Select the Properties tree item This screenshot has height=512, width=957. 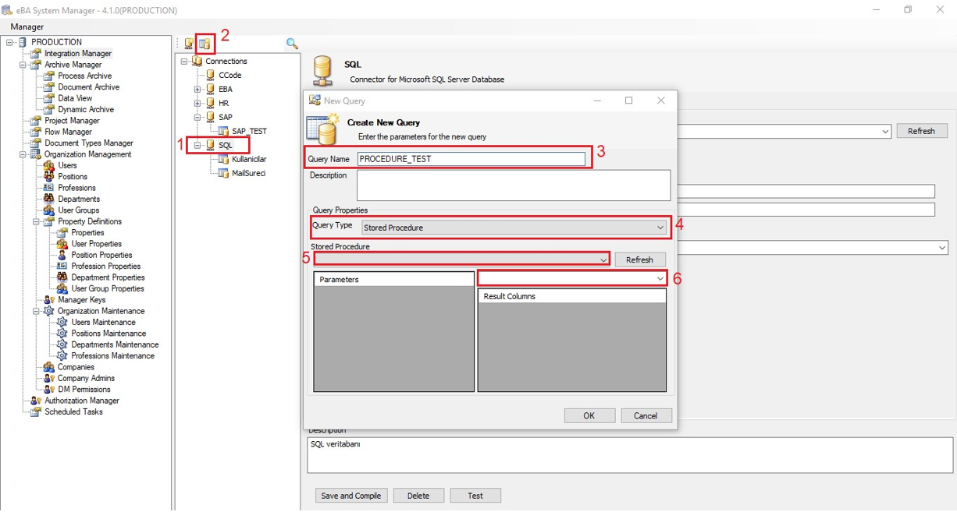(x=87, y=233)
